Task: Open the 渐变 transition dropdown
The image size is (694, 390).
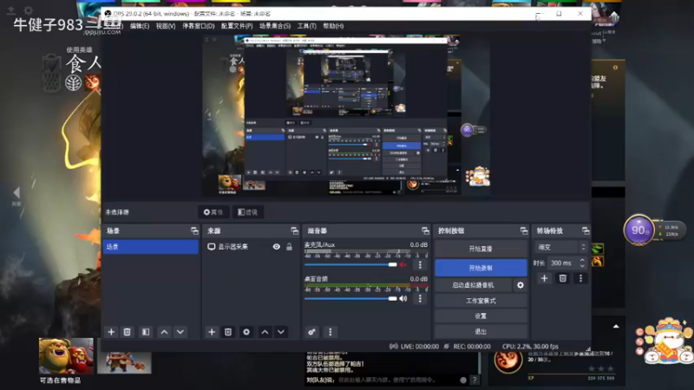Action: click(x=561, y=247)
